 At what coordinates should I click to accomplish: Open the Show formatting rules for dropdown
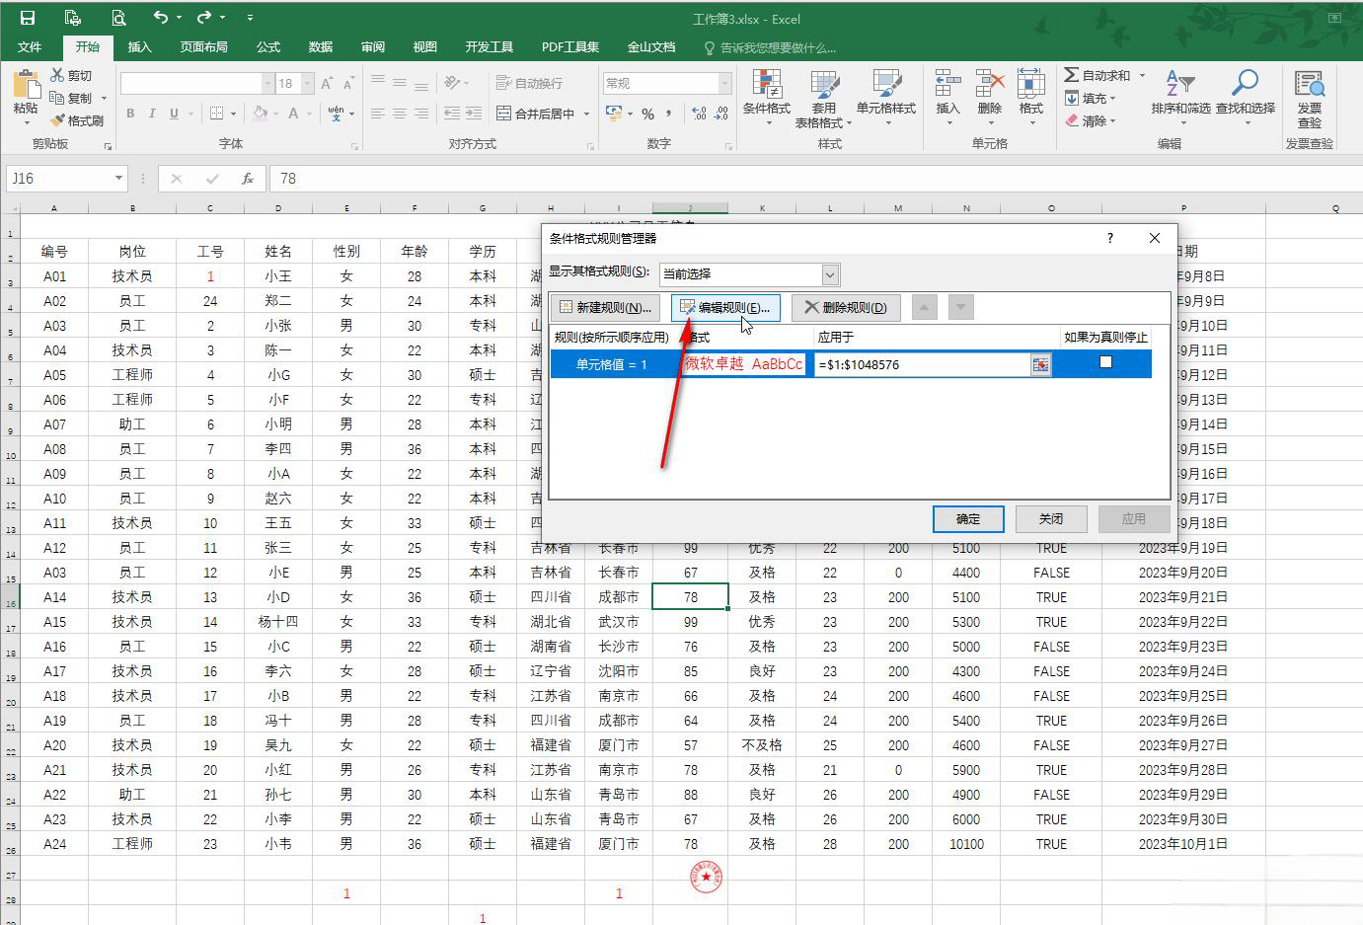[x=830, y=274]
